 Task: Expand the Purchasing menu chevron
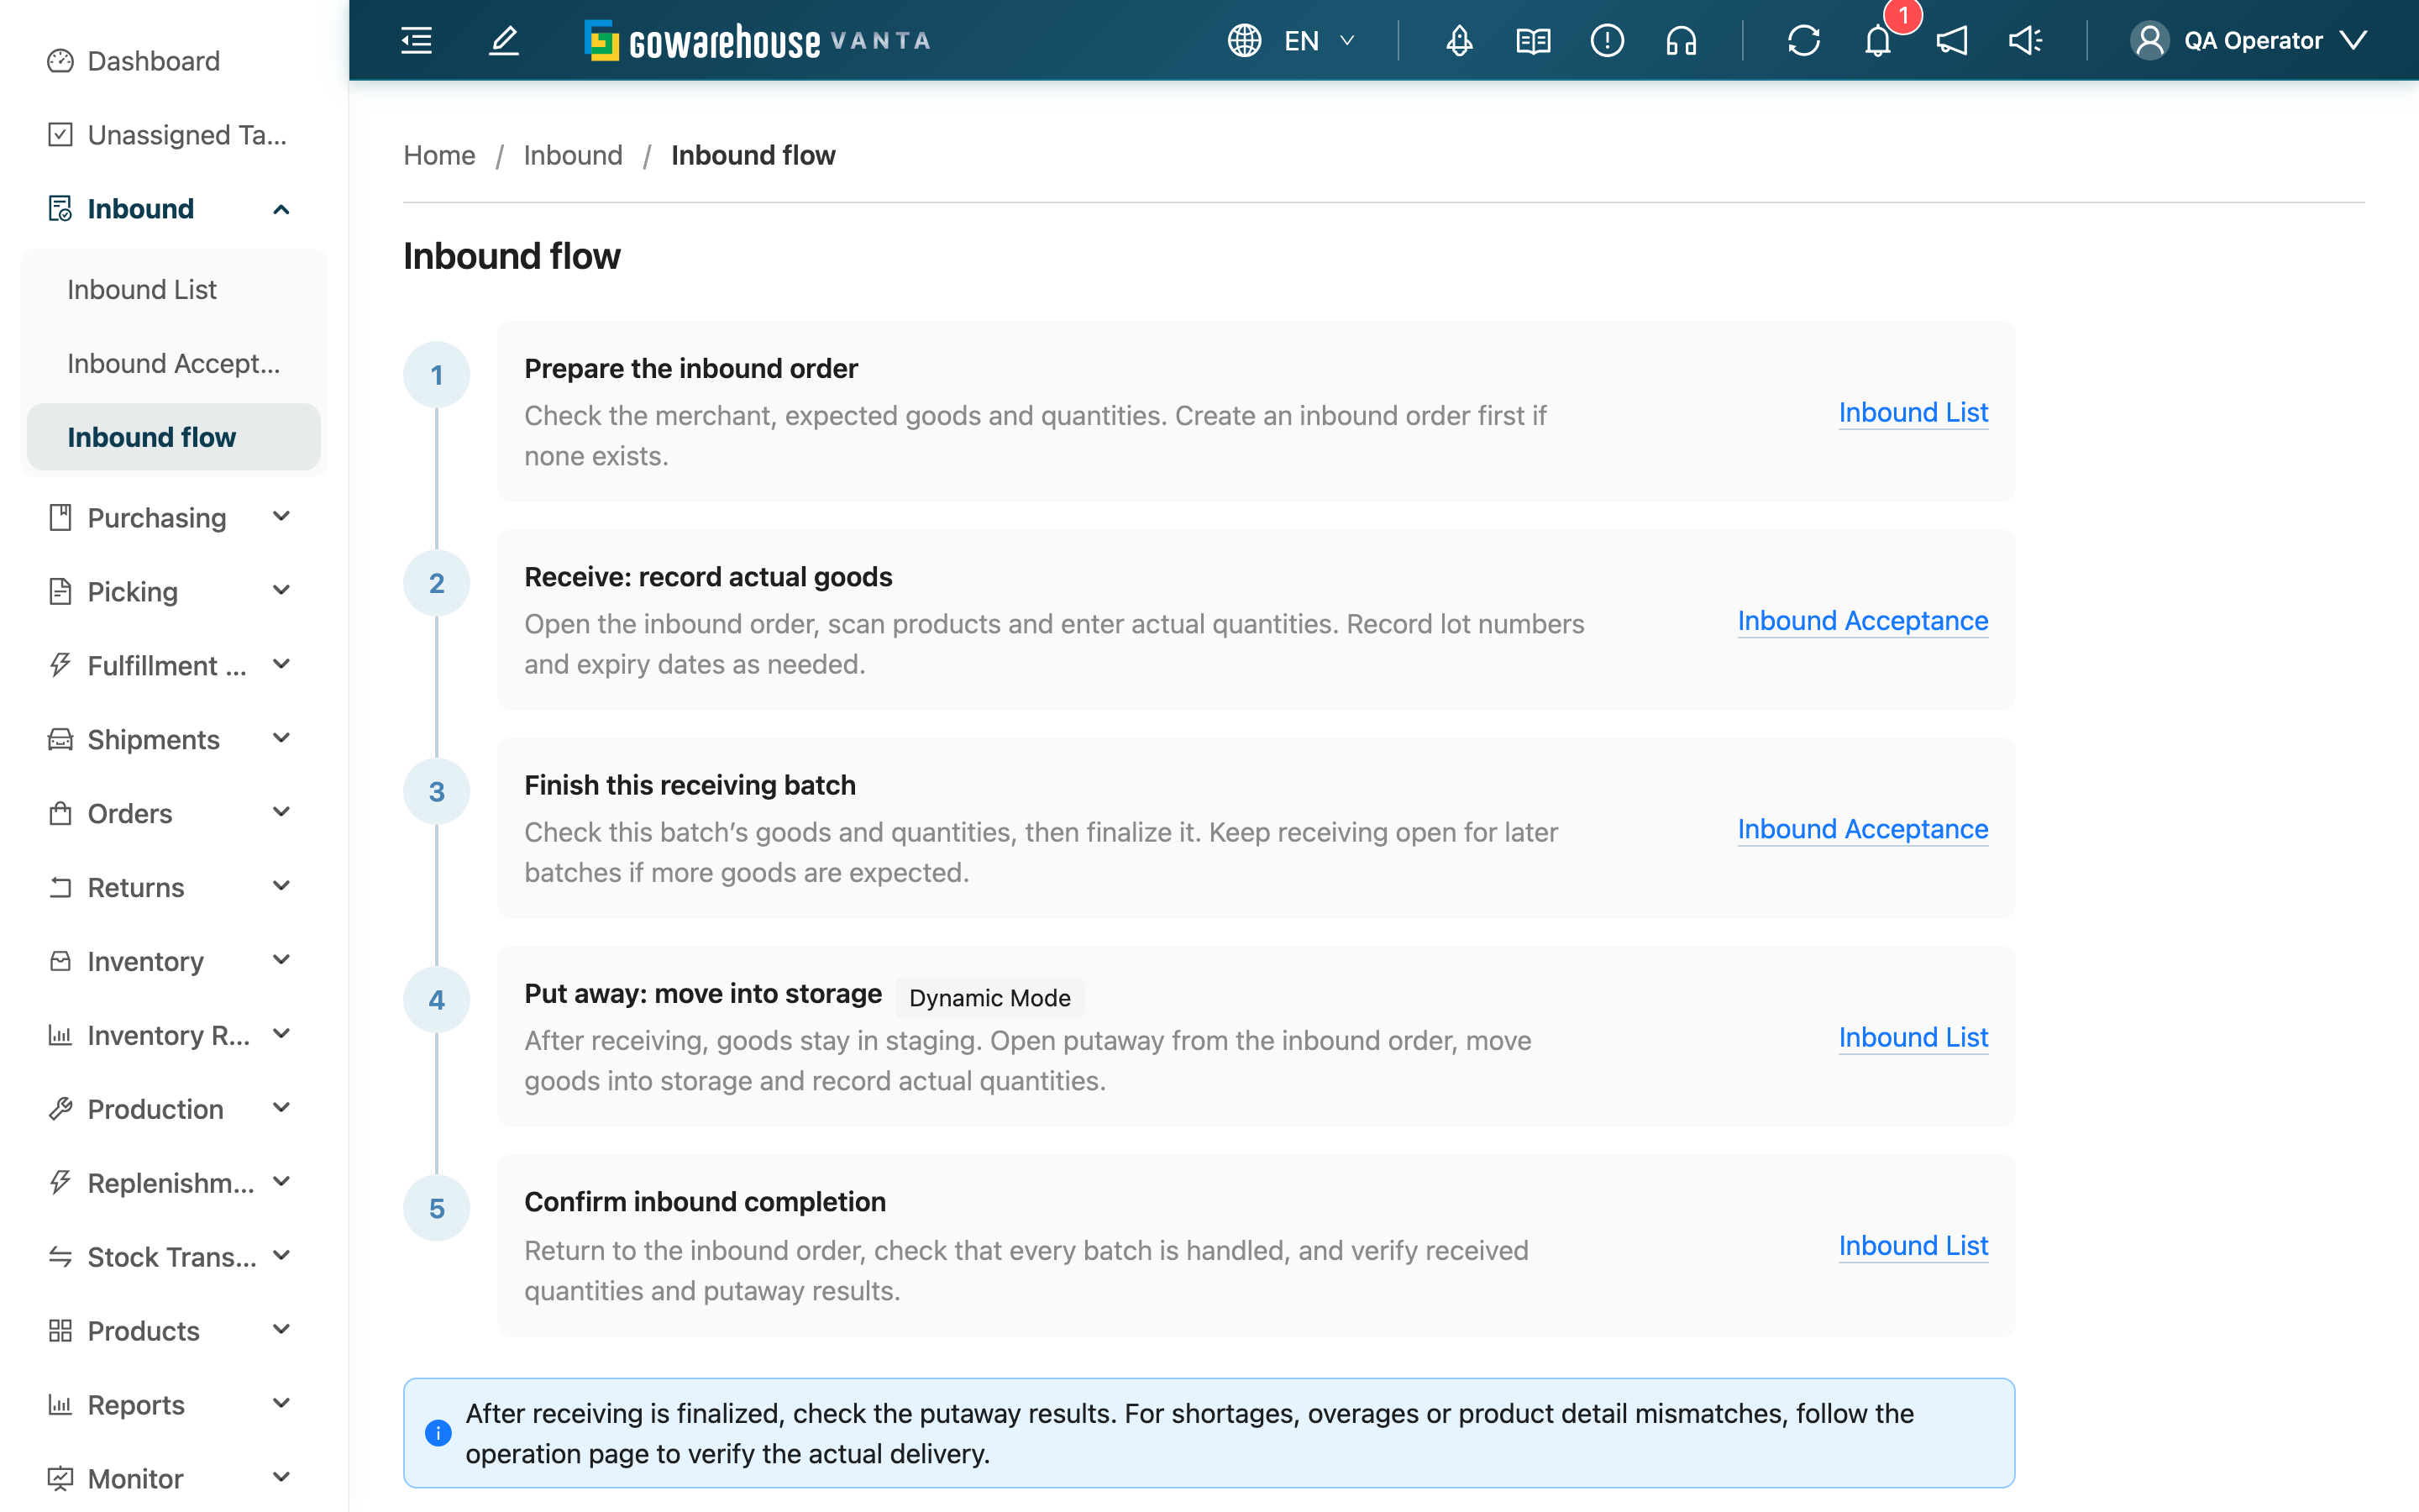click(281, 517)
